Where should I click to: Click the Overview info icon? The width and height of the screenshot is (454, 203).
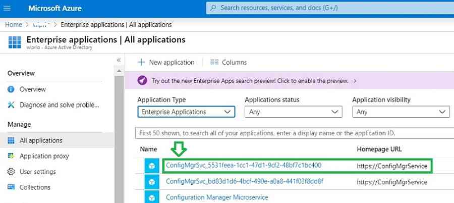click(11, 89)
